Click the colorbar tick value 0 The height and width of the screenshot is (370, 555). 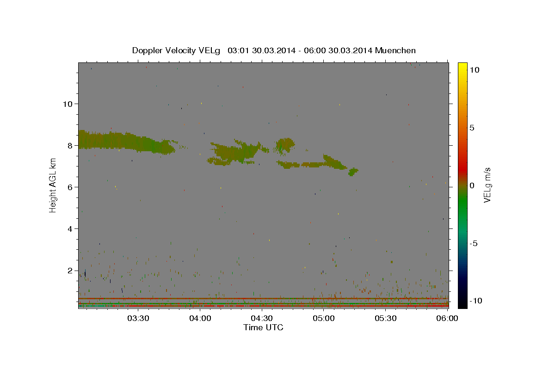(472, 185)
